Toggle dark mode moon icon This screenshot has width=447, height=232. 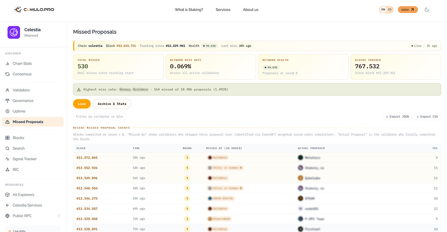pyautogui.click(x=427, y=10)
